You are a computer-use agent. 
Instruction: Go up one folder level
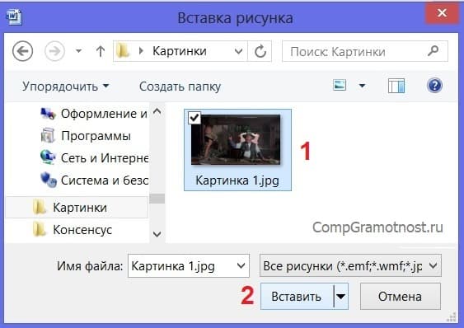101,51
